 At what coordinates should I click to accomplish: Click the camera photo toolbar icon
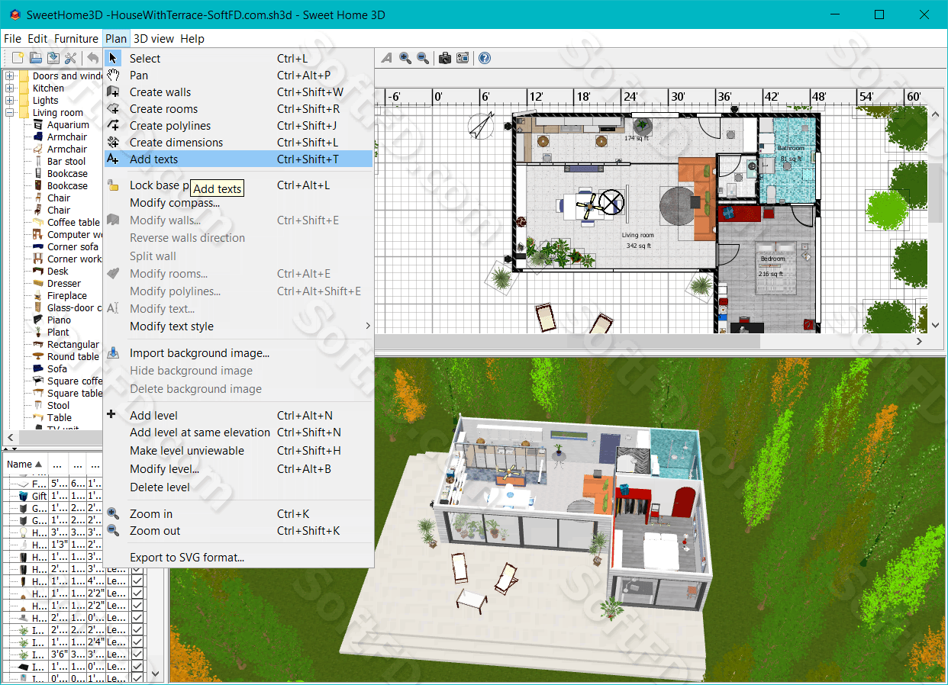(x=445, y=58)
